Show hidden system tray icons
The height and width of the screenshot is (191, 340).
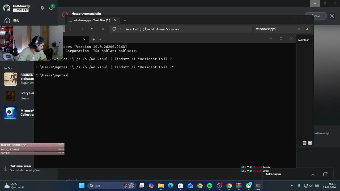point(292,186)
